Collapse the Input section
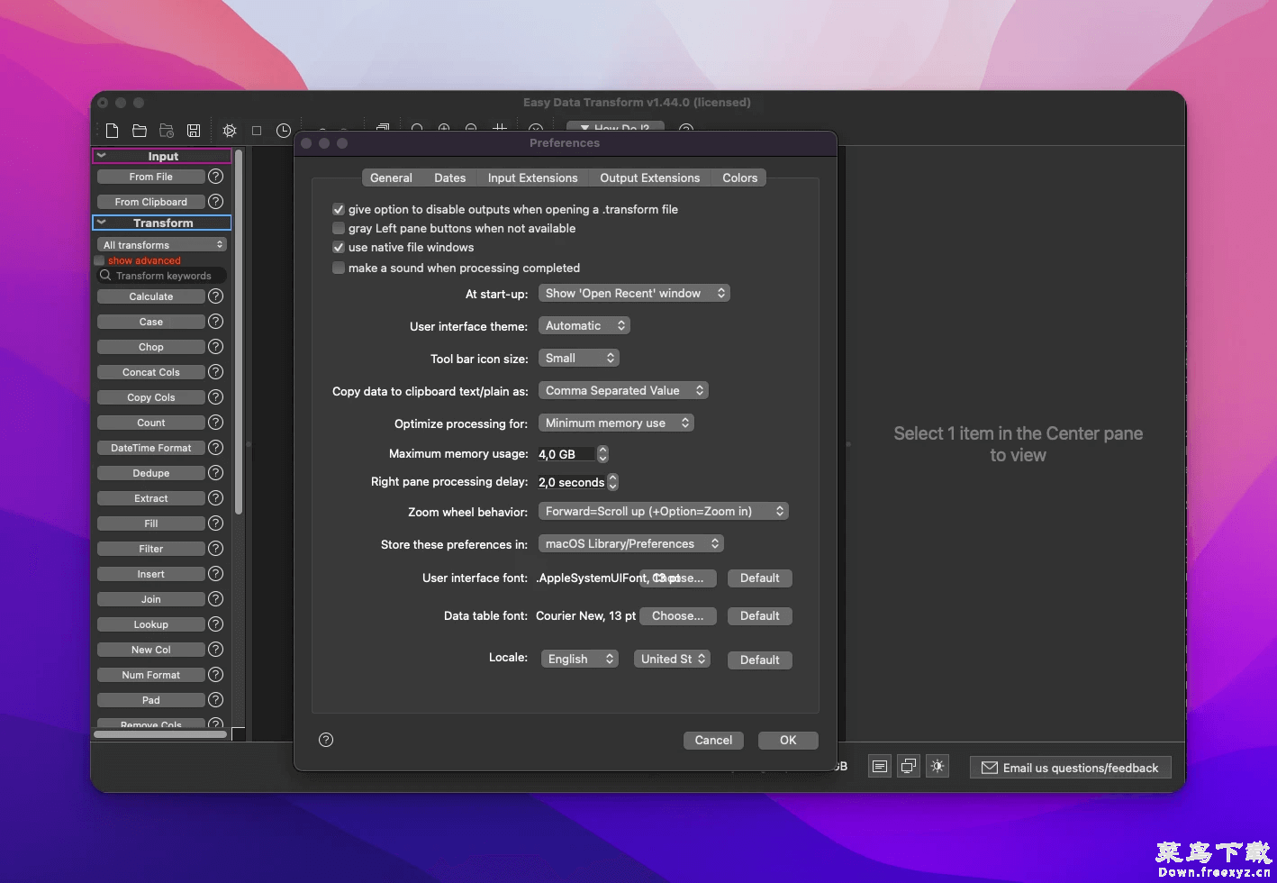 coord(102,156)
